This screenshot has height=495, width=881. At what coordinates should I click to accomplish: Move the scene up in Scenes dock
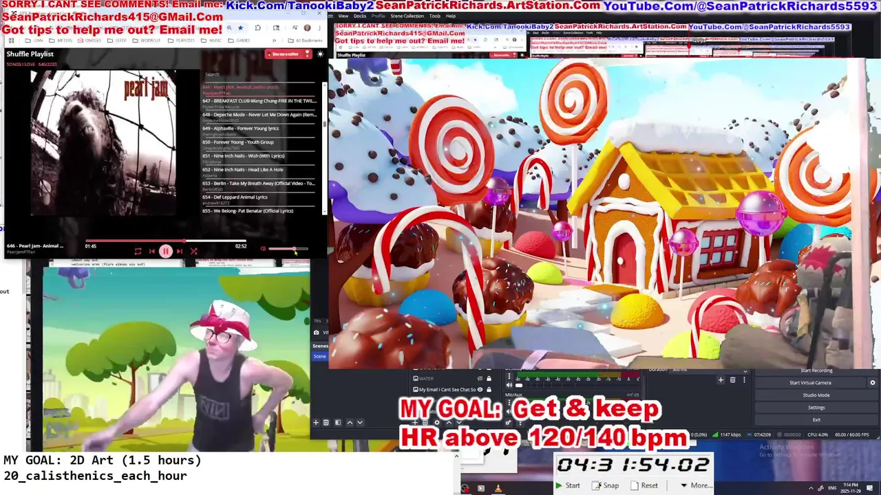point(350,422)
